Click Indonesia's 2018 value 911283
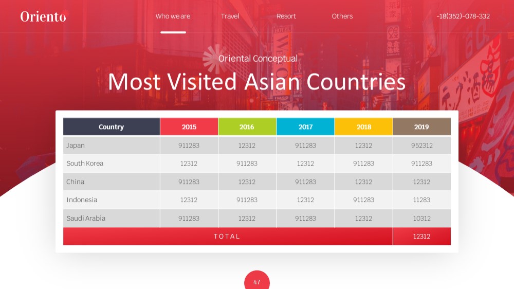Screen dimensions: 514x289 click(x=363, y=200)
